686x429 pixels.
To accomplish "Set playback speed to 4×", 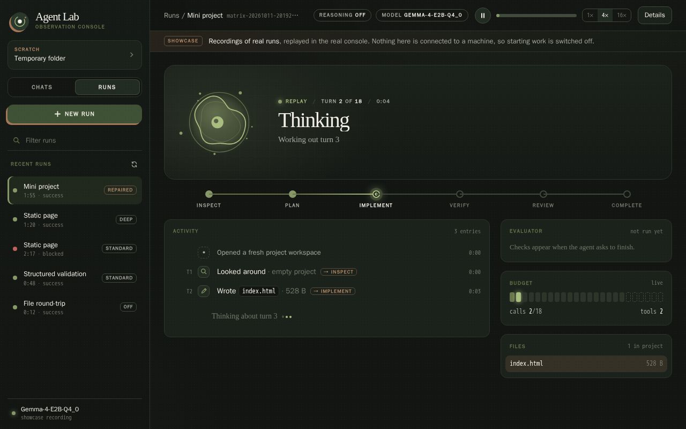I will click(x=605, y=15).
